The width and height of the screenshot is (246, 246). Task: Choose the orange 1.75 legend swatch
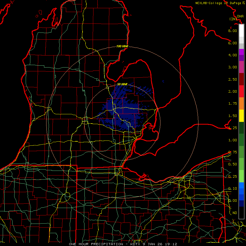pyautogui.click(x=241, y=103)
